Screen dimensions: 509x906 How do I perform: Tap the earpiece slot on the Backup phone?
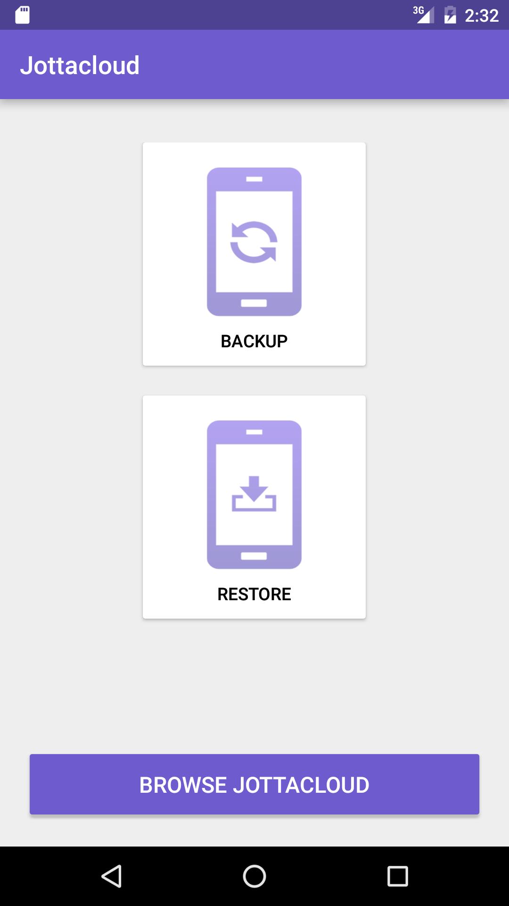254,179
